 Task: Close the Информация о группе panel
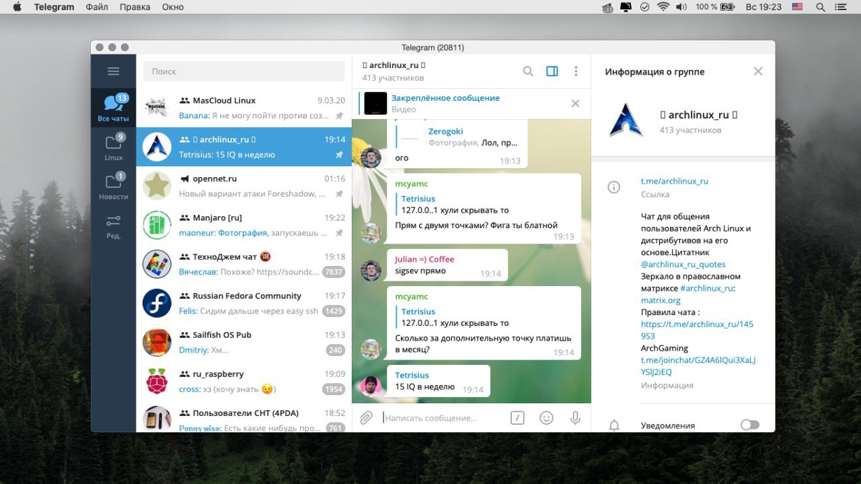coord(758,71)
